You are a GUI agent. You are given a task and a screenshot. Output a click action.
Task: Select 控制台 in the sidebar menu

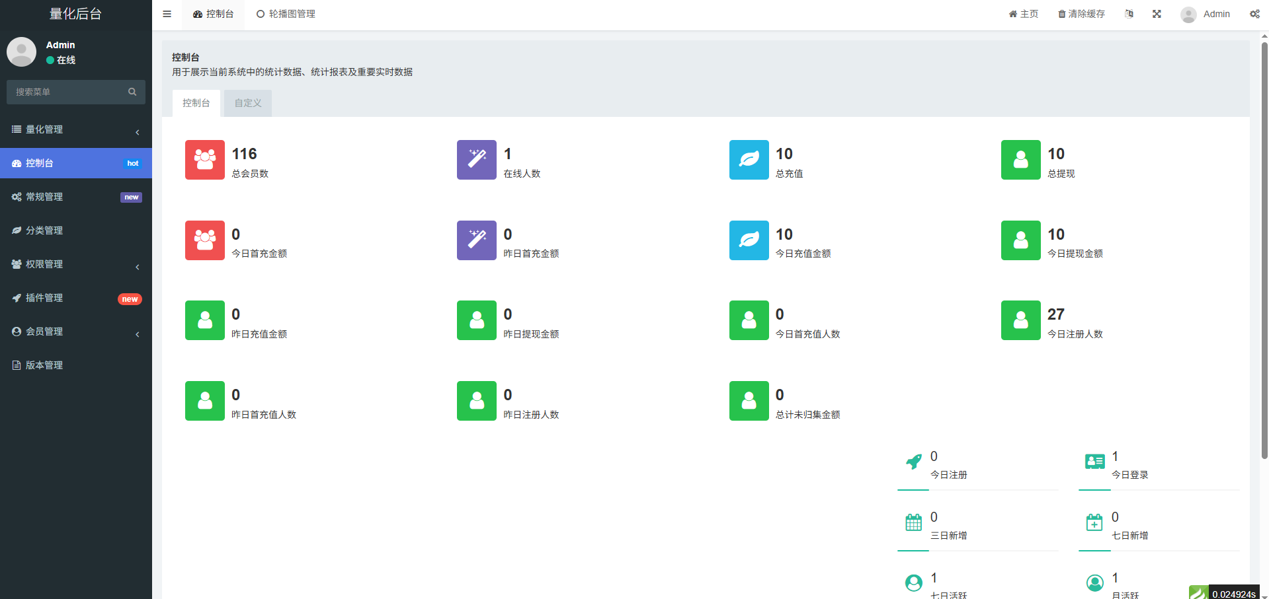point(76,163)
